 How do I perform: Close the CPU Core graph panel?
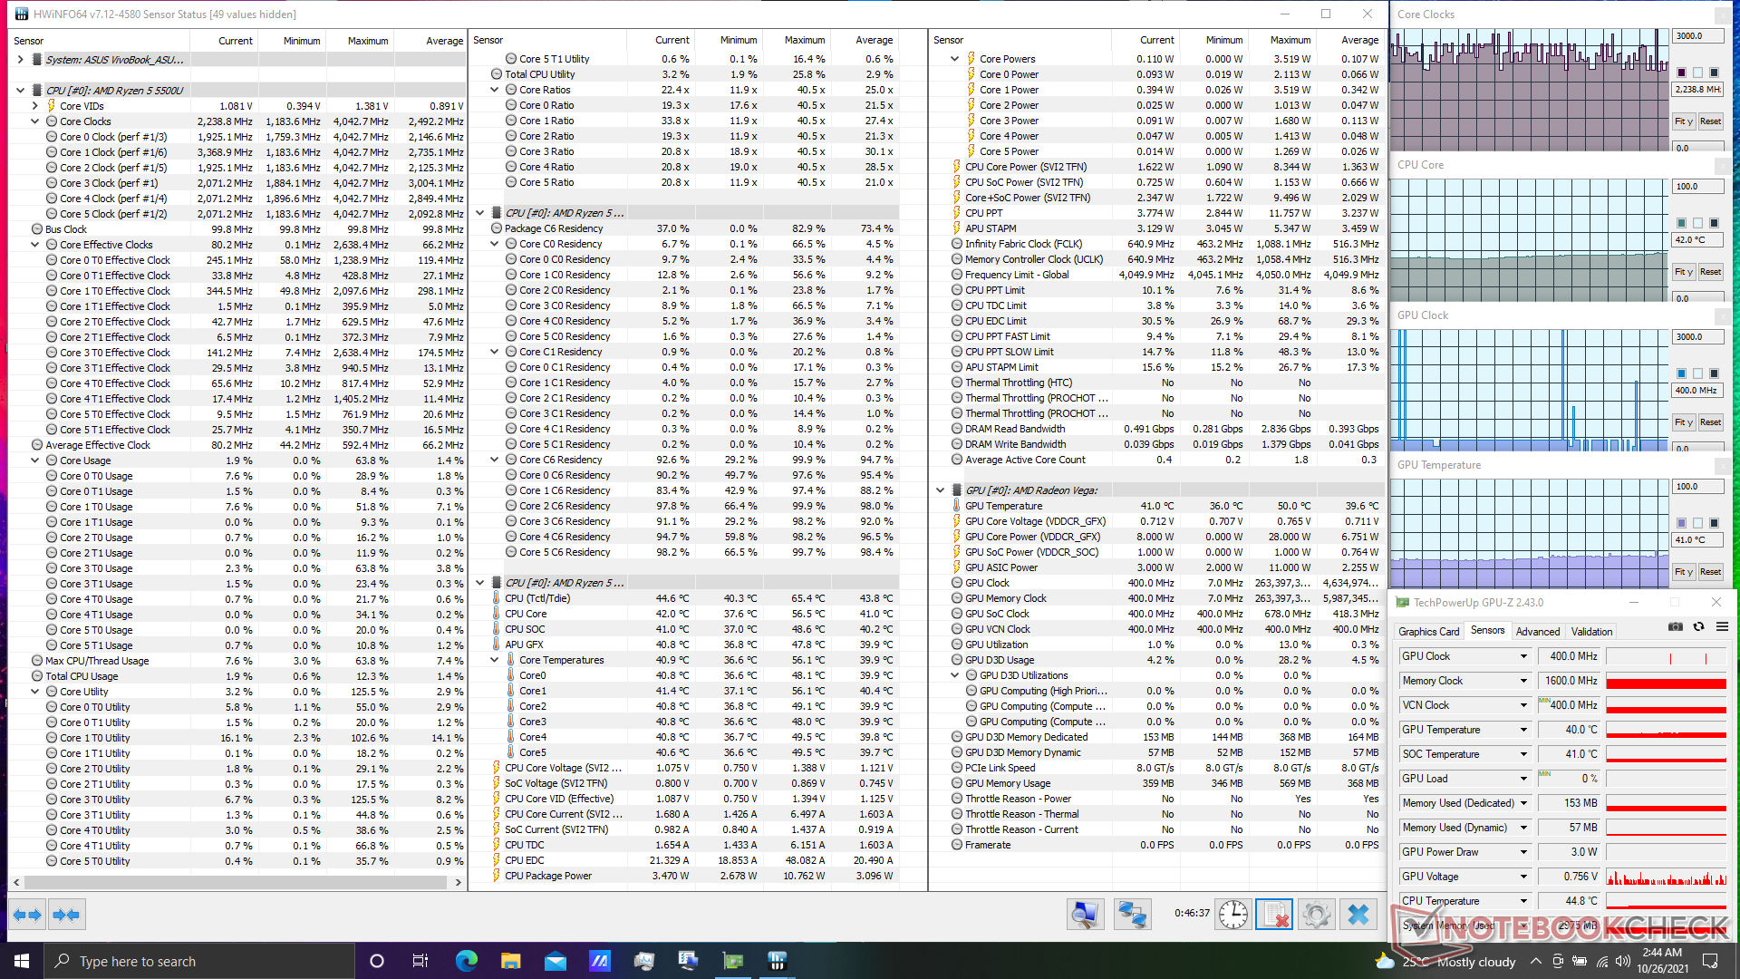click(x=1722, y=166)
